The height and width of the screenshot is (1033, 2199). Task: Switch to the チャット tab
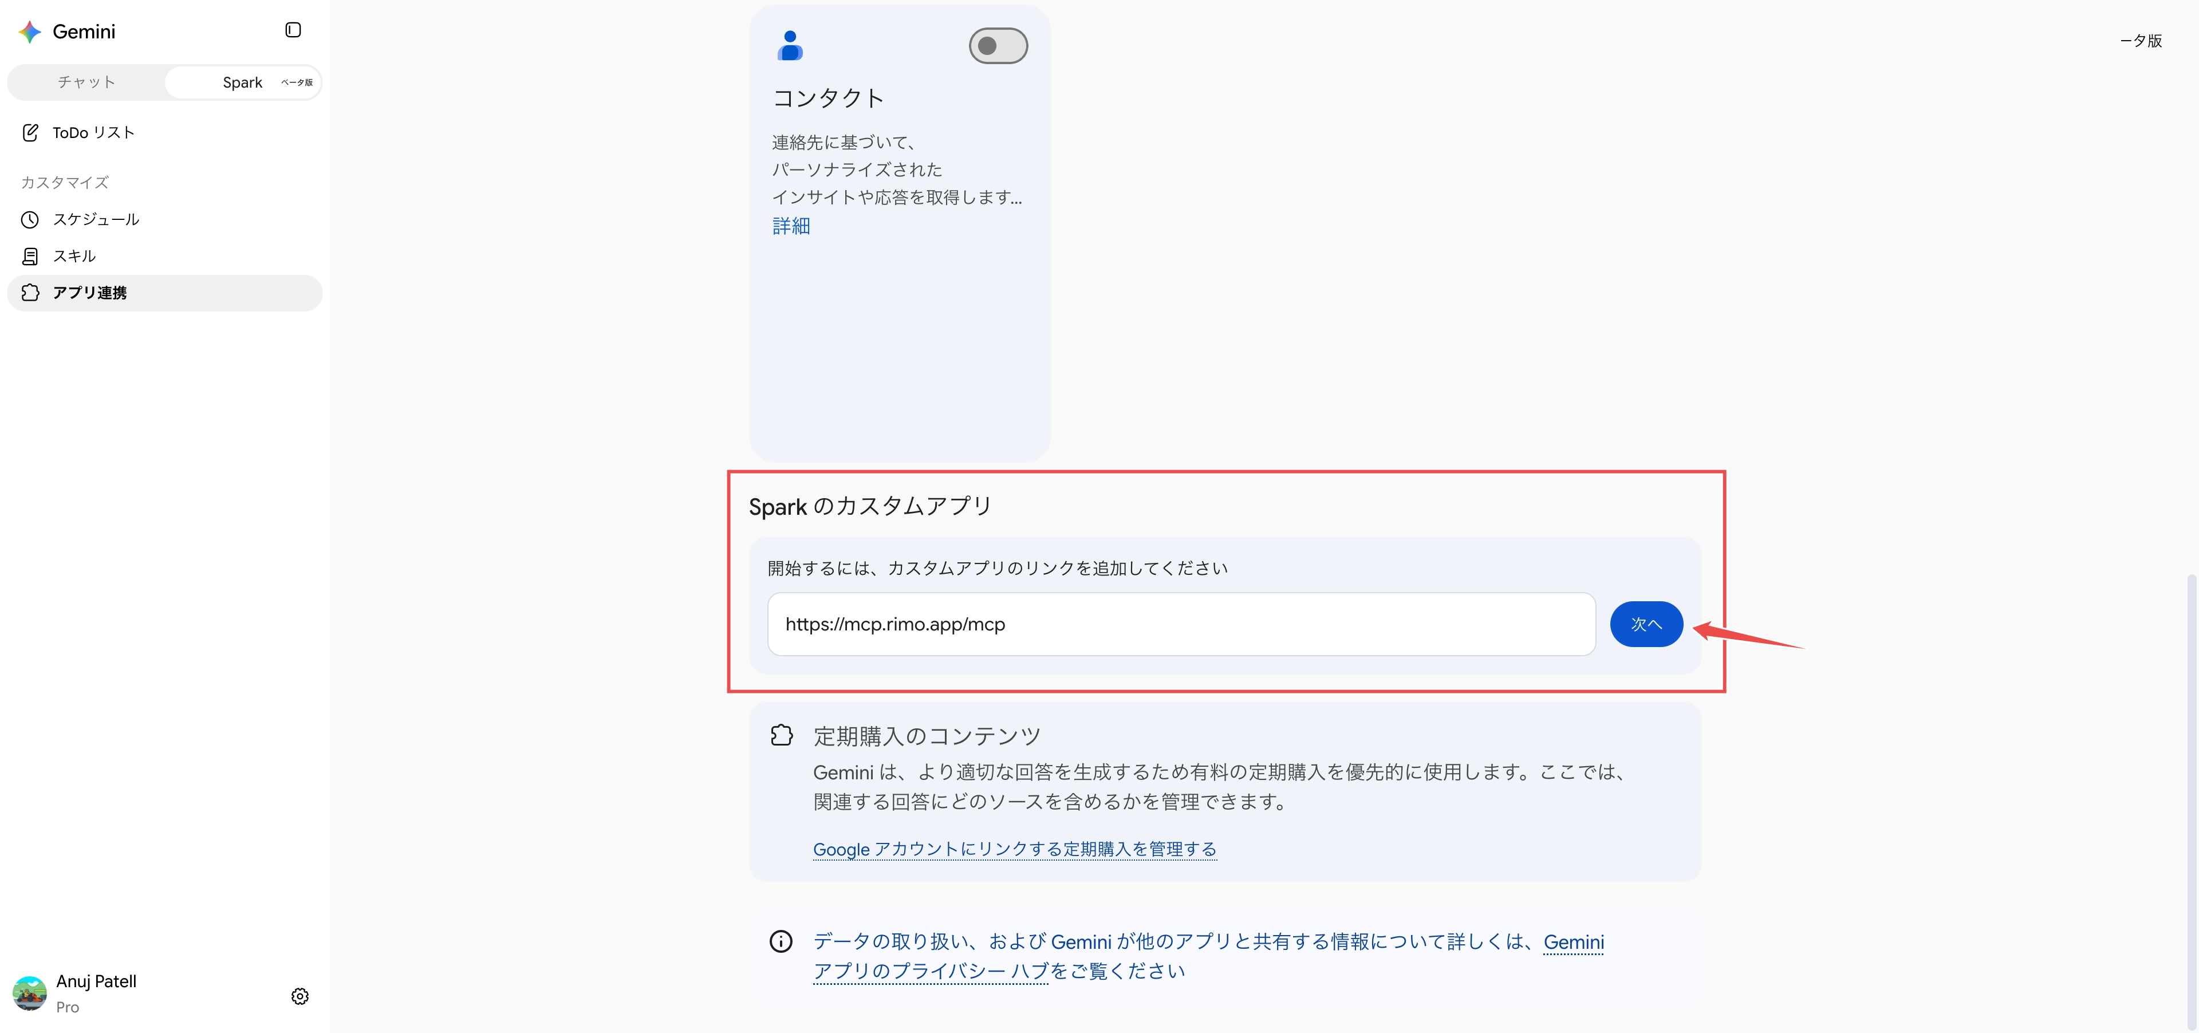[x=86, y=82]
